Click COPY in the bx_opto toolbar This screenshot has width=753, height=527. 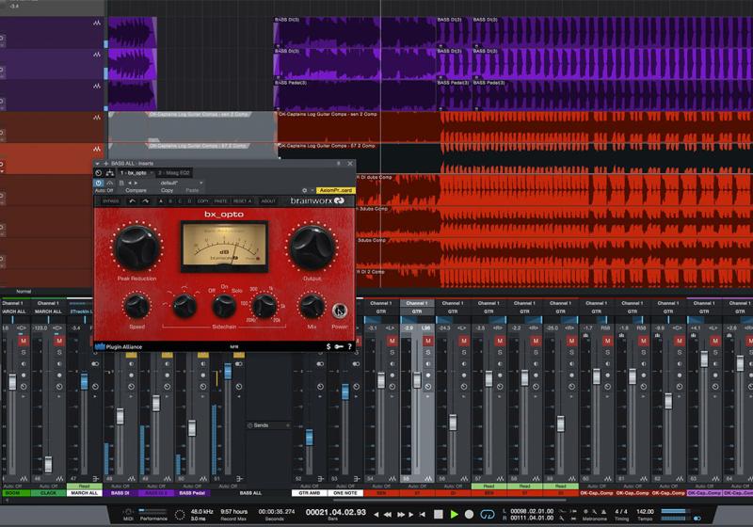coord(202,201)
